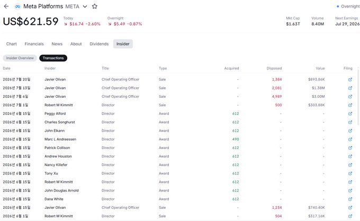Open filing for the $740.40K sale

point(350,208)
